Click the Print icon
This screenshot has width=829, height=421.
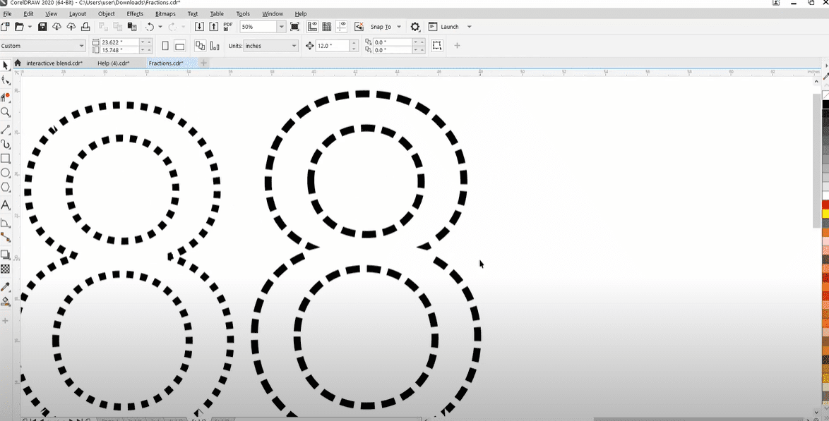pyautogui.click(x=85, y=26)
